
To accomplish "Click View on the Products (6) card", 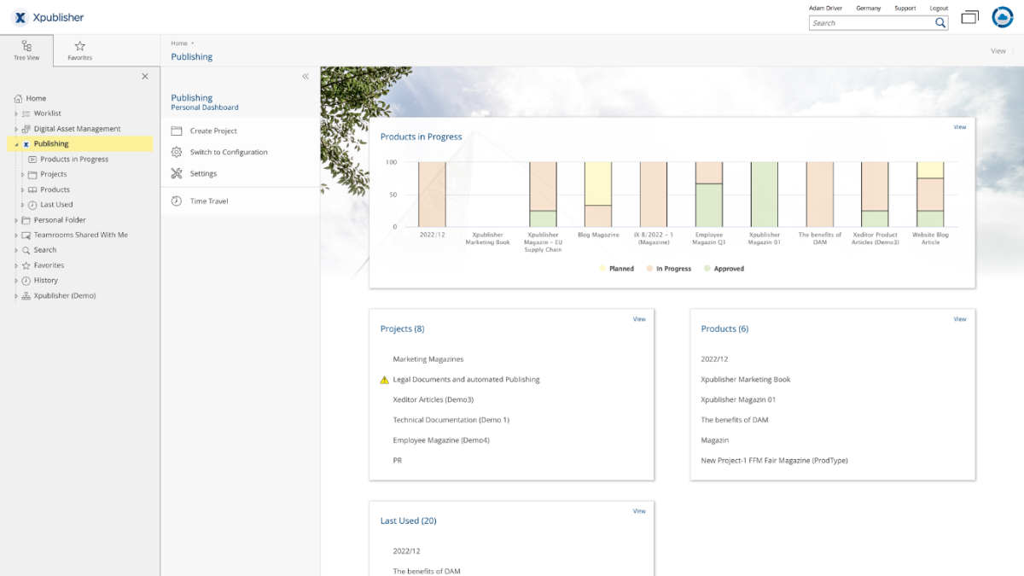I will coord(960,319).
